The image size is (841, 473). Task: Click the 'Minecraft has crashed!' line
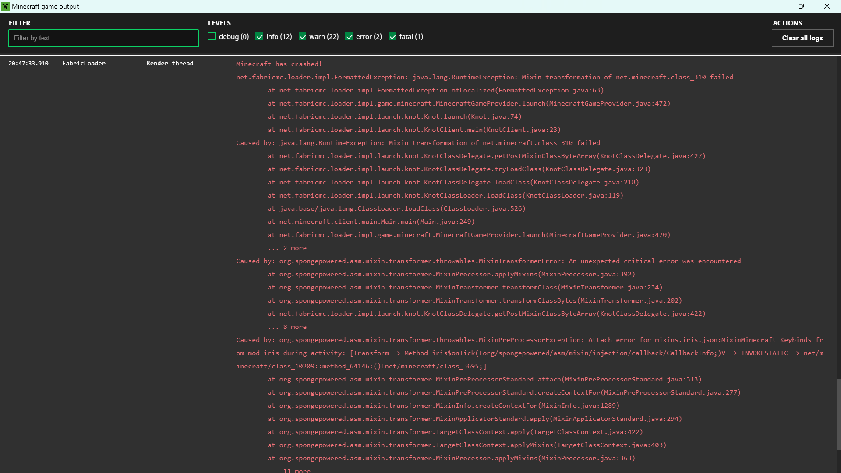(279, 64)
